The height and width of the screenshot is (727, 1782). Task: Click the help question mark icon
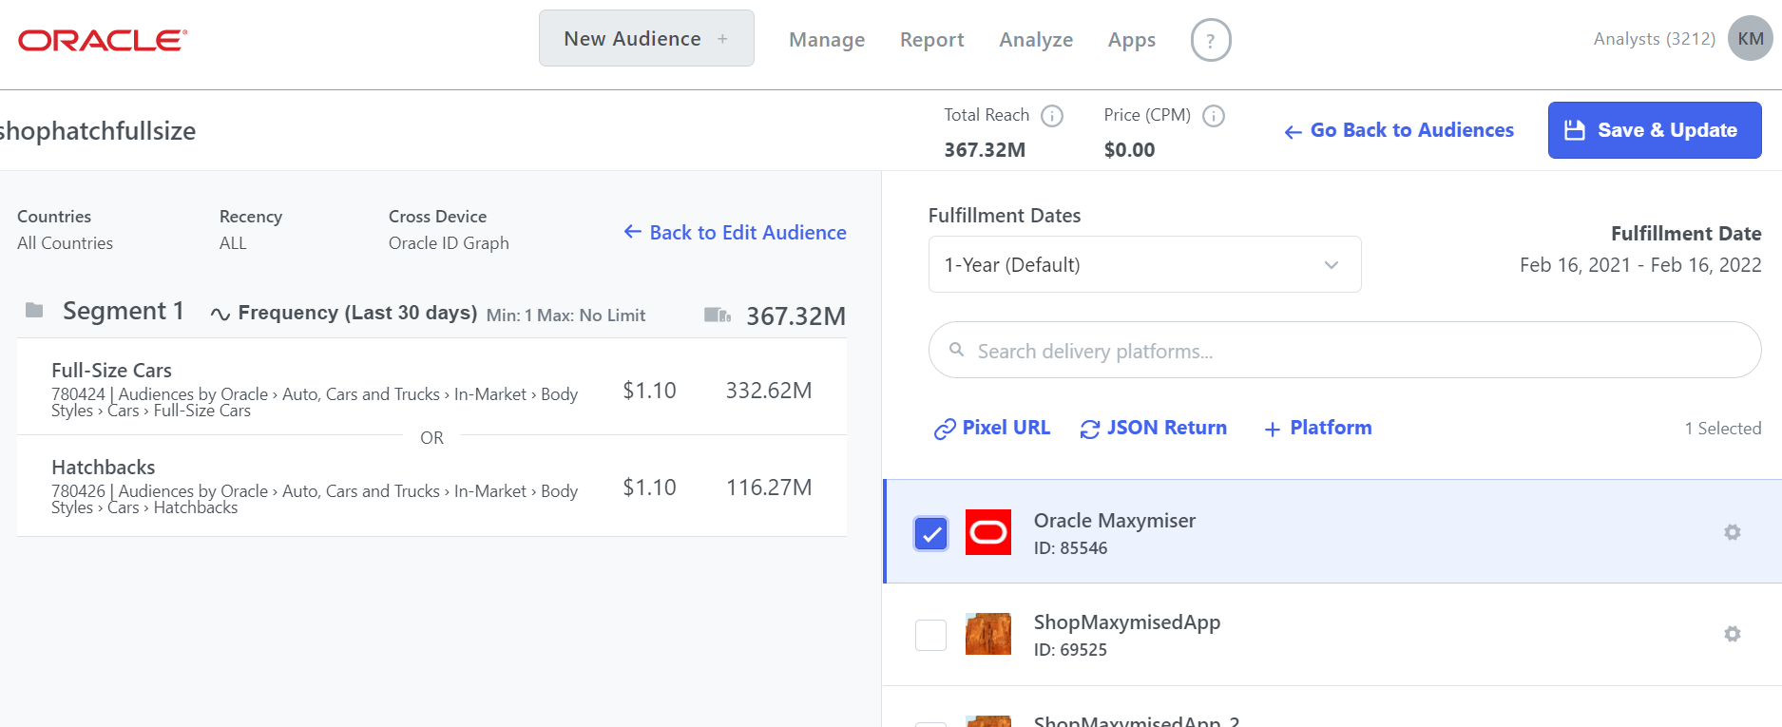(x=1210, y=41)
